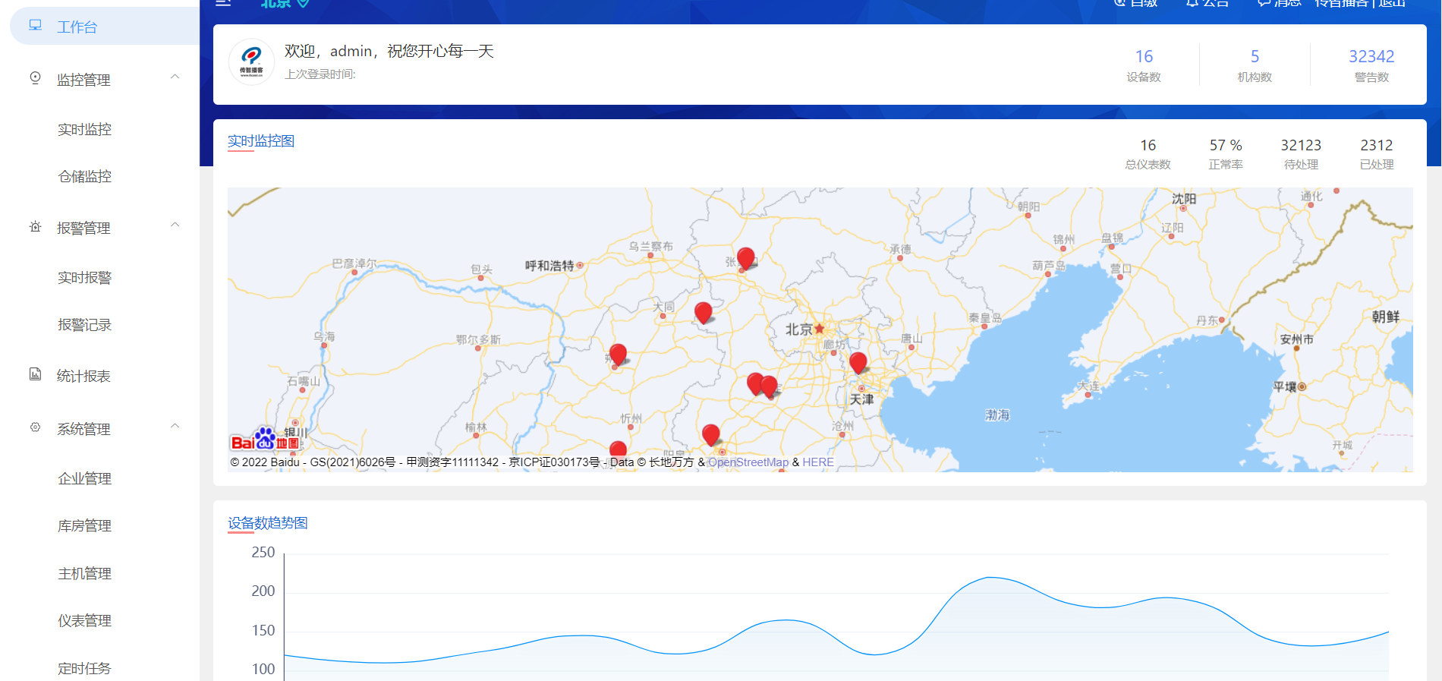Click the 统计报表 chart icon
Viewport: 1442px width, 681px height.
tap(35, 374)
